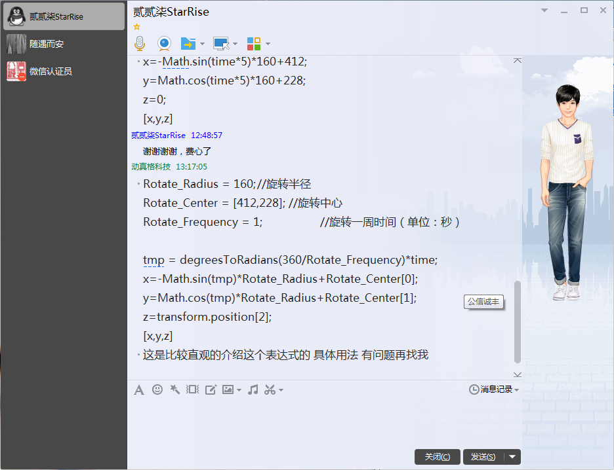This screenshot has height=470, width=614.
Task: Click the line z=0; in the first message
Action: (154, 99)
